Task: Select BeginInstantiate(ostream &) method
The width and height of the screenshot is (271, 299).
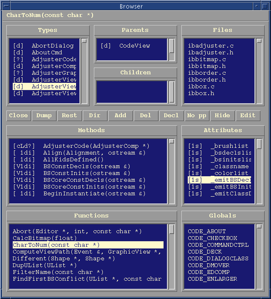Action: pos(88,194)
